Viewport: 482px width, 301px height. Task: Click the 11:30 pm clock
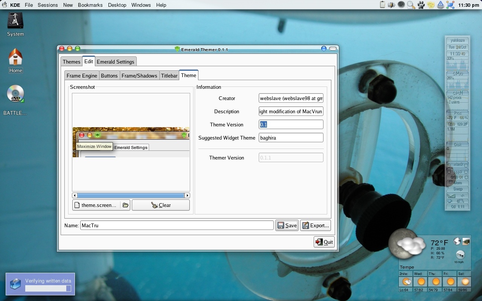pos(468,5)
